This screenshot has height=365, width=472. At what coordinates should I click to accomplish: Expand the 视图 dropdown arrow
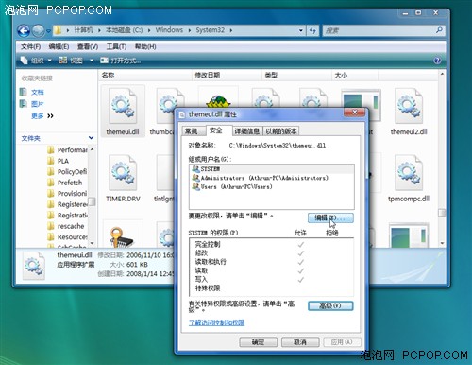pos(92,61)
